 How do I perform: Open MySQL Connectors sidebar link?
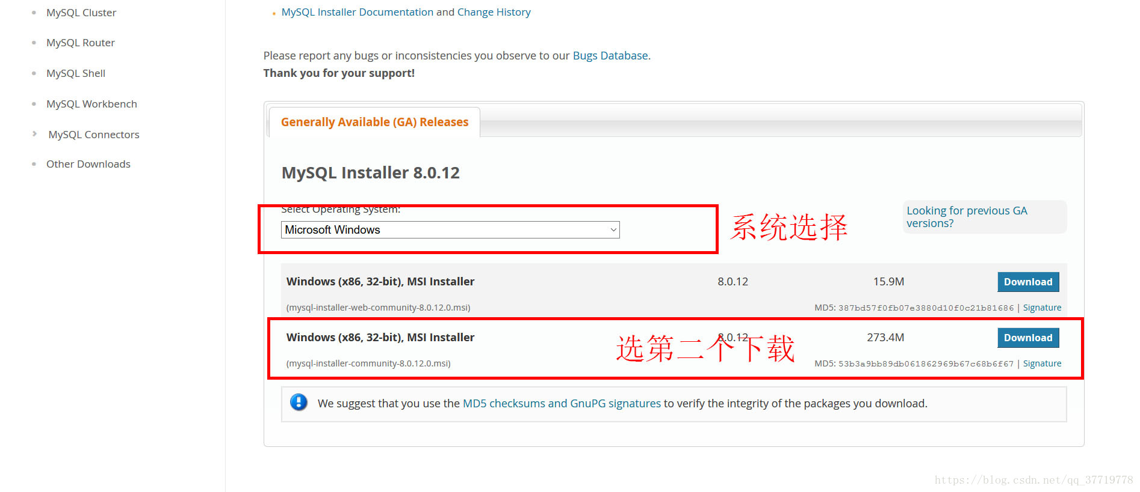[x=94, y=135]
